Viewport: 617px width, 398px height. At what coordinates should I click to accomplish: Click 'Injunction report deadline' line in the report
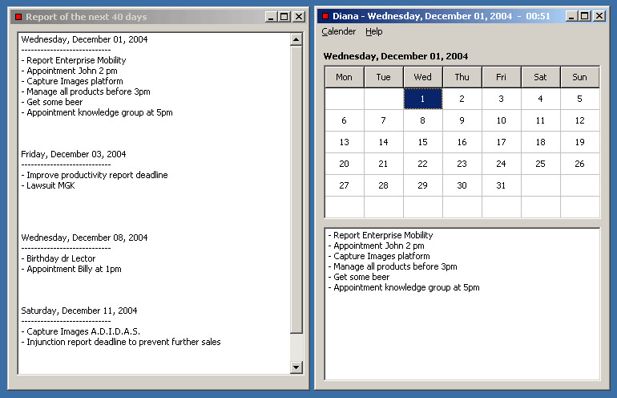(123, 342)
